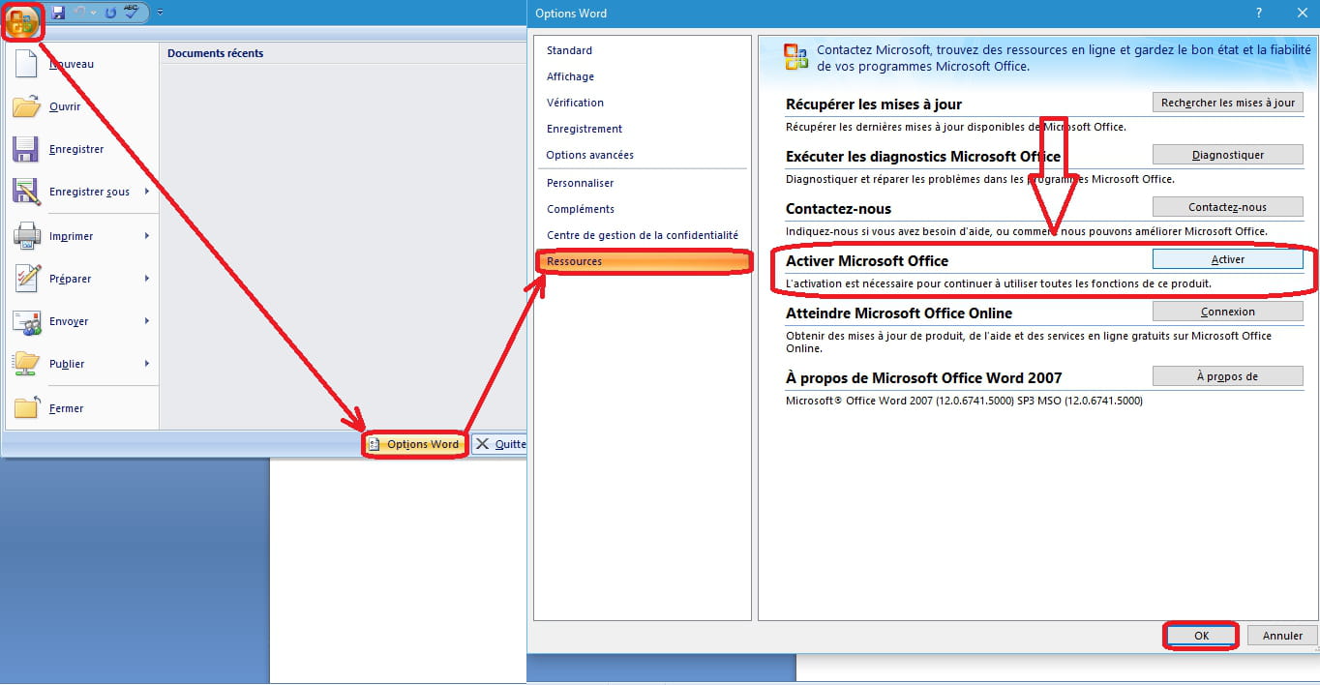Click the 'Documents récents' header text
1320x685 pixels.
215,53
